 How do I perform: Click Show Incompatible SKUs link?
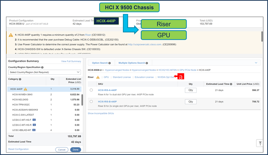click(101, 113)
